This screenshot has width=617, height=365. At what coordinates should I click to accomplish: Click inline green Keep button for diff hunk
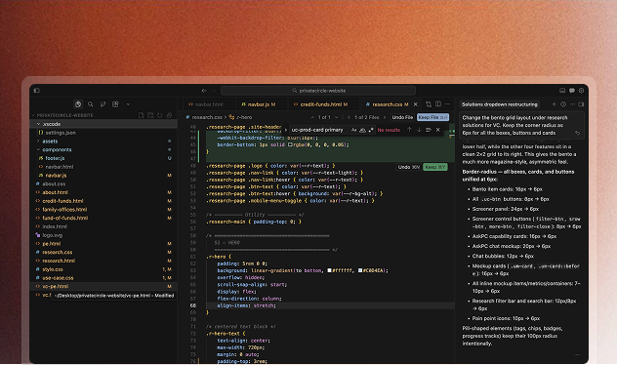[434, 167]
